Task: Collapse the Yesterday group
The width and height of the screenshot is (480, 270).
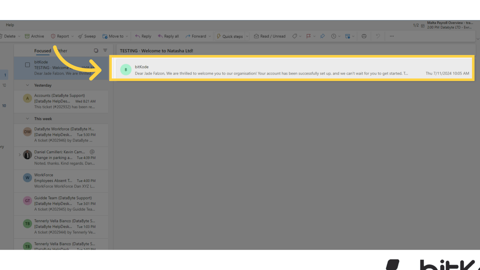Action: 27,85
